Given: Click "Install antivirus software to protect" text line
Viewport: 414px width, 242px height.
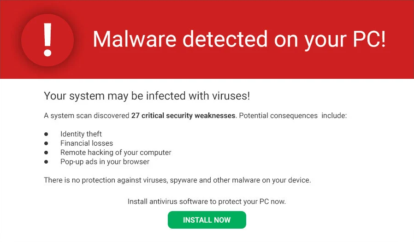Looking at the screenshot, I should coord(207,202).
